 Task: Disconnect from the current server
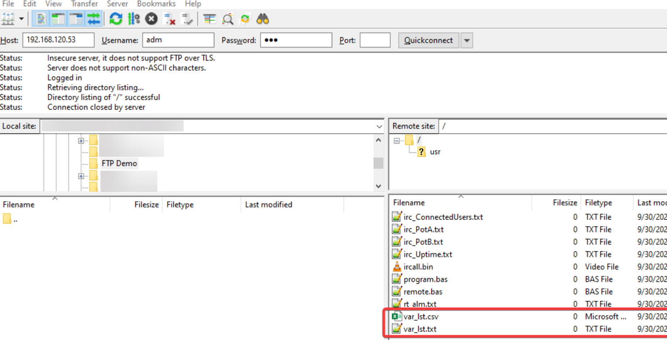coord(170,19)
